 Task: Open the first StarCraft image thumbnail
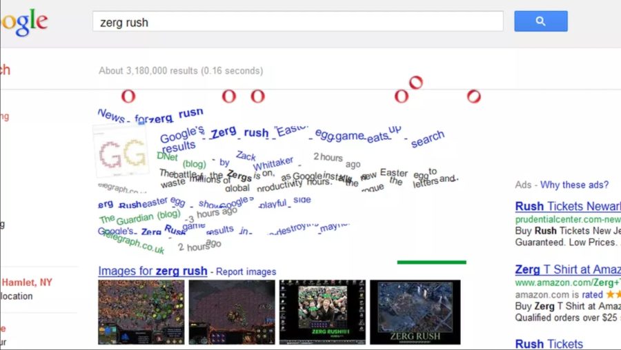pyautogui.click(x=141, y=311)
